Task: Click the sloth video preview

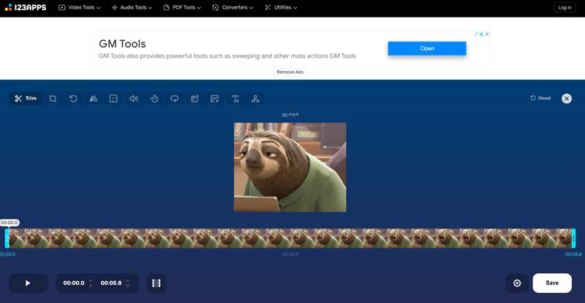Action: (290, 167)
